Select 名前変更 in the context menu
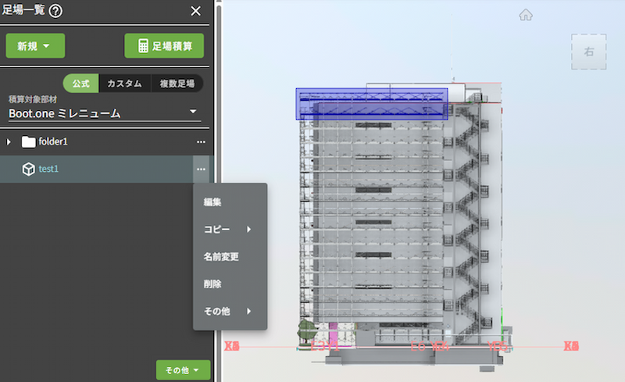The height and width of the screenshot is (382, 625). [x=221, y=257]
